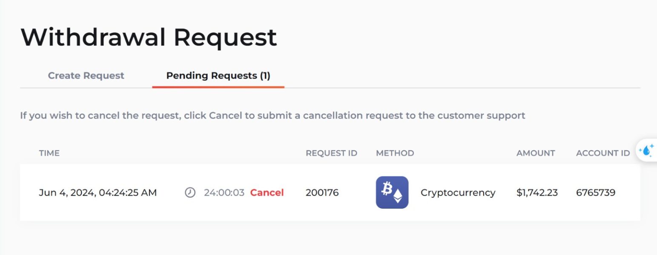Click the AMOUNT column header
657x255 pixels.
point(536,153)
